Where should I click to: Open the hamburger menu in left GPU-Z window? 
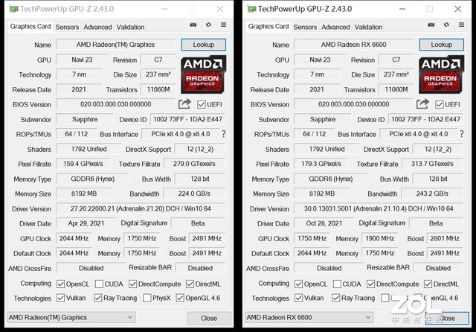223,25
